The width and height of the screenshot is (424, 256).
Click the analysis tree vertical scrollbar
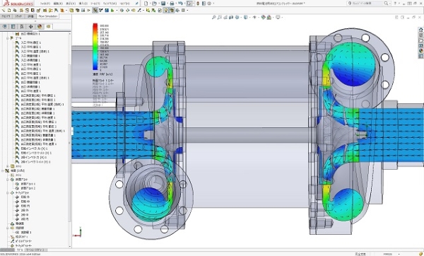click(x=70, y=139)
